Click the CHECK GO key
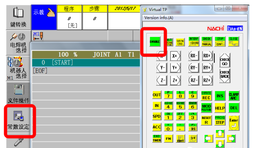Viewport: 255px width, 148px height. coord(224,60)
